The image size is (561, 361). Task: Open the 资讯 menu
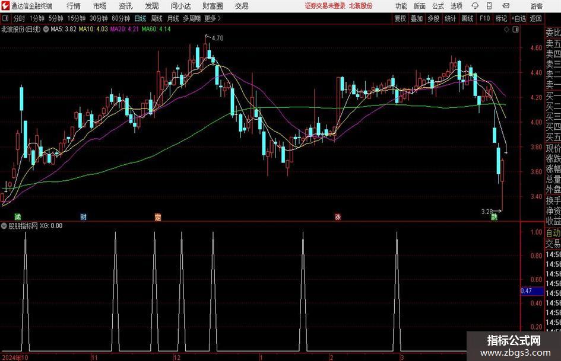coord(126,6)
